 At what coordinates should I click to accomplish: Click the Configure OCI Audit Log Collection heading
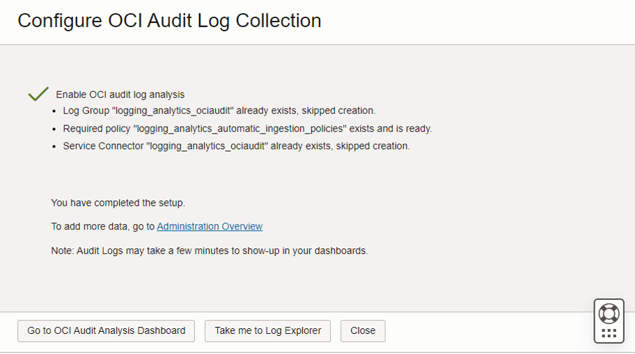(x=169, y=21)
